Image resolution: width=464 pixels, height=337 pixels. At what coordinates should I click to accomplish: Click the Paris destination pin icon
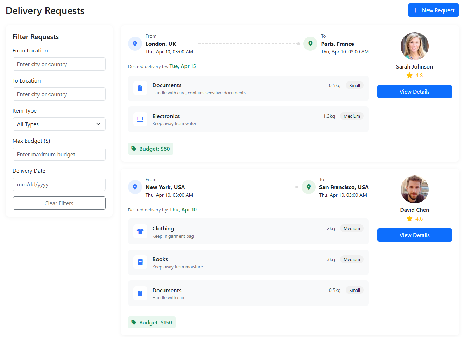tap(310, 44)
